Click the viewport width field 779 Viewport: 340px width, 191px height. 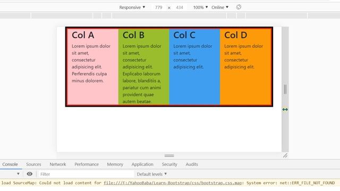158,7
